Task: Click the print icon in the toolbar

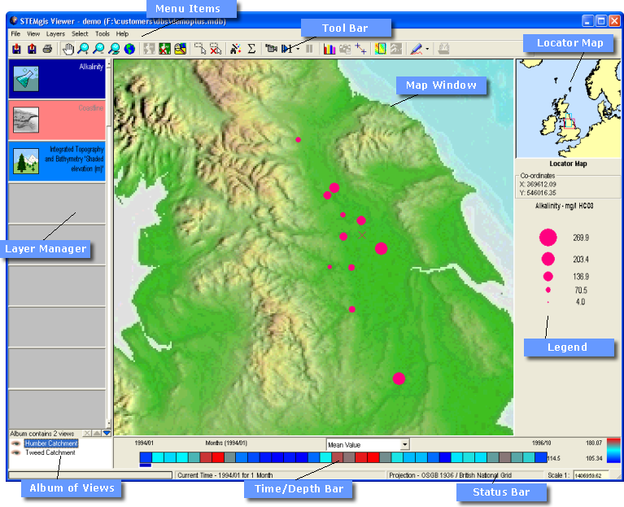Action: [47, 49]
